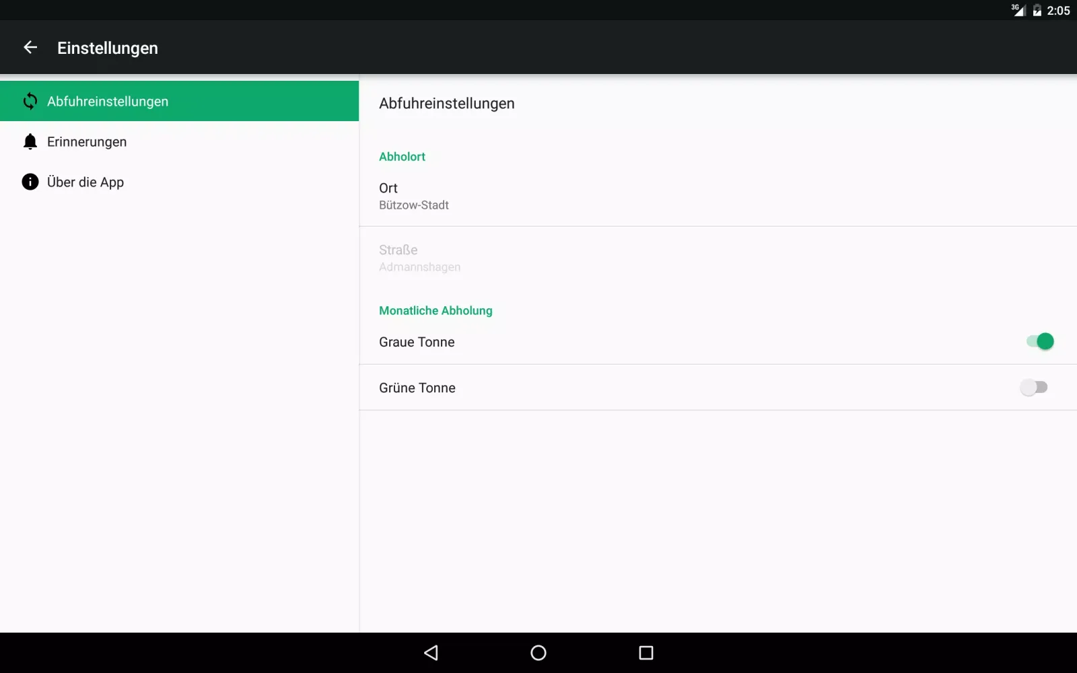The width and height of the screenshot is (1077, 673).
Task: Disable the Graue Tonne switch
Action: (x=1039, y=342)
